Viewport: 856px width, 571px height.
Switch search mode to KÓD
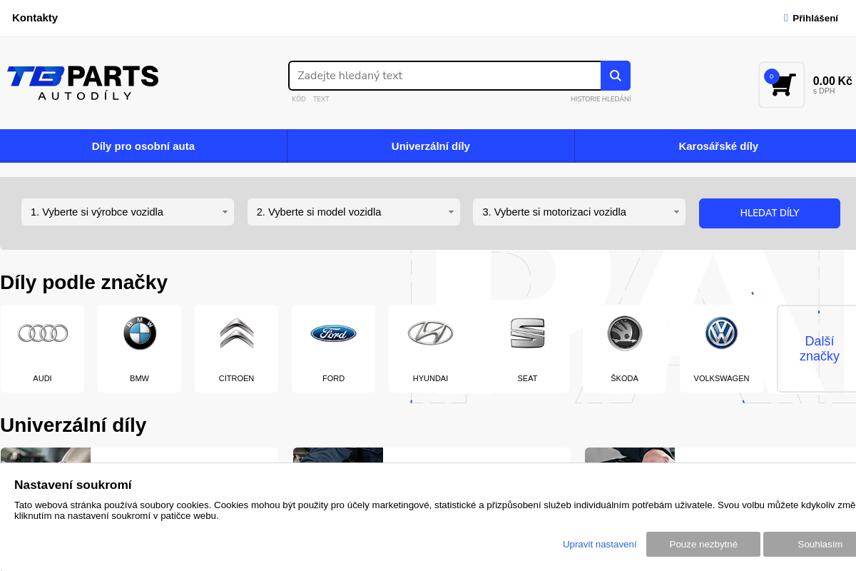tap(299, 99)
